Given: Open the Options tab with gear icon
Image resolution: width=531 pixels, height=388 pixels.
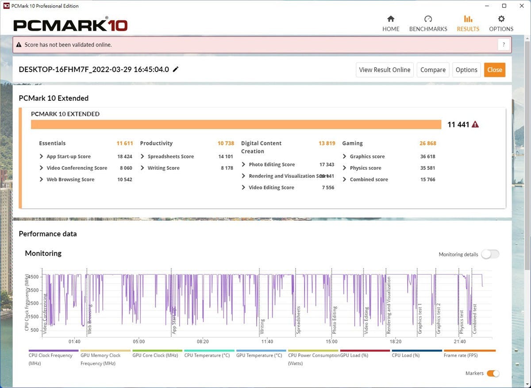Looking at the screenshot, I should 501,24.
